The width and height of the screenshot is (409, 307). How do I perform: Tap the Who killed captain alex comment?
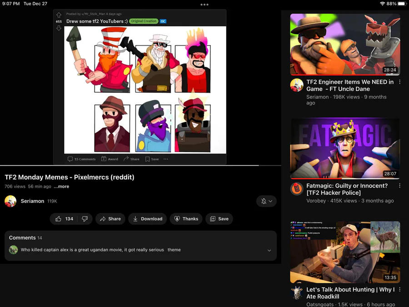[101, 250]
